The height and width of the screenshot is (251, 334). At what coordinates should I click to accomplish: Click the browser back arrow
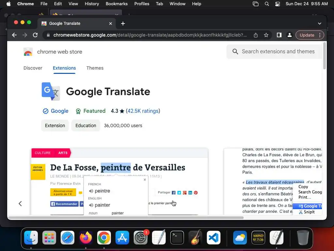click(x=14, y=35)
